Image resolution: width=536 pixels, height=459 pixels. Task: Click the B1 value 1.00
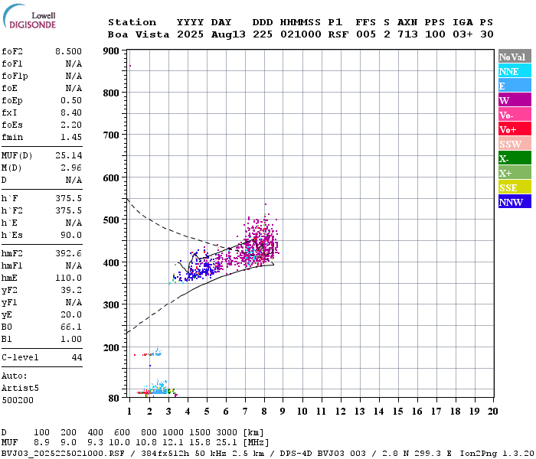71,339
